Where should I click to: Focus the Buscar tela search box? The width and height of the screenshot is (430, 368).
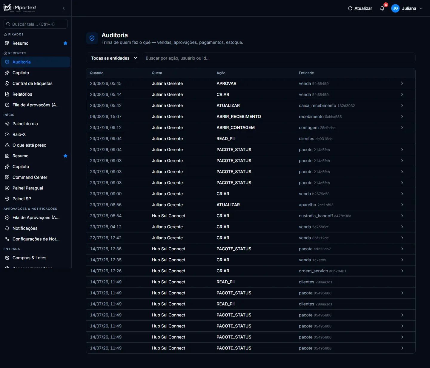pyautogui.click(x=36, y=24)
